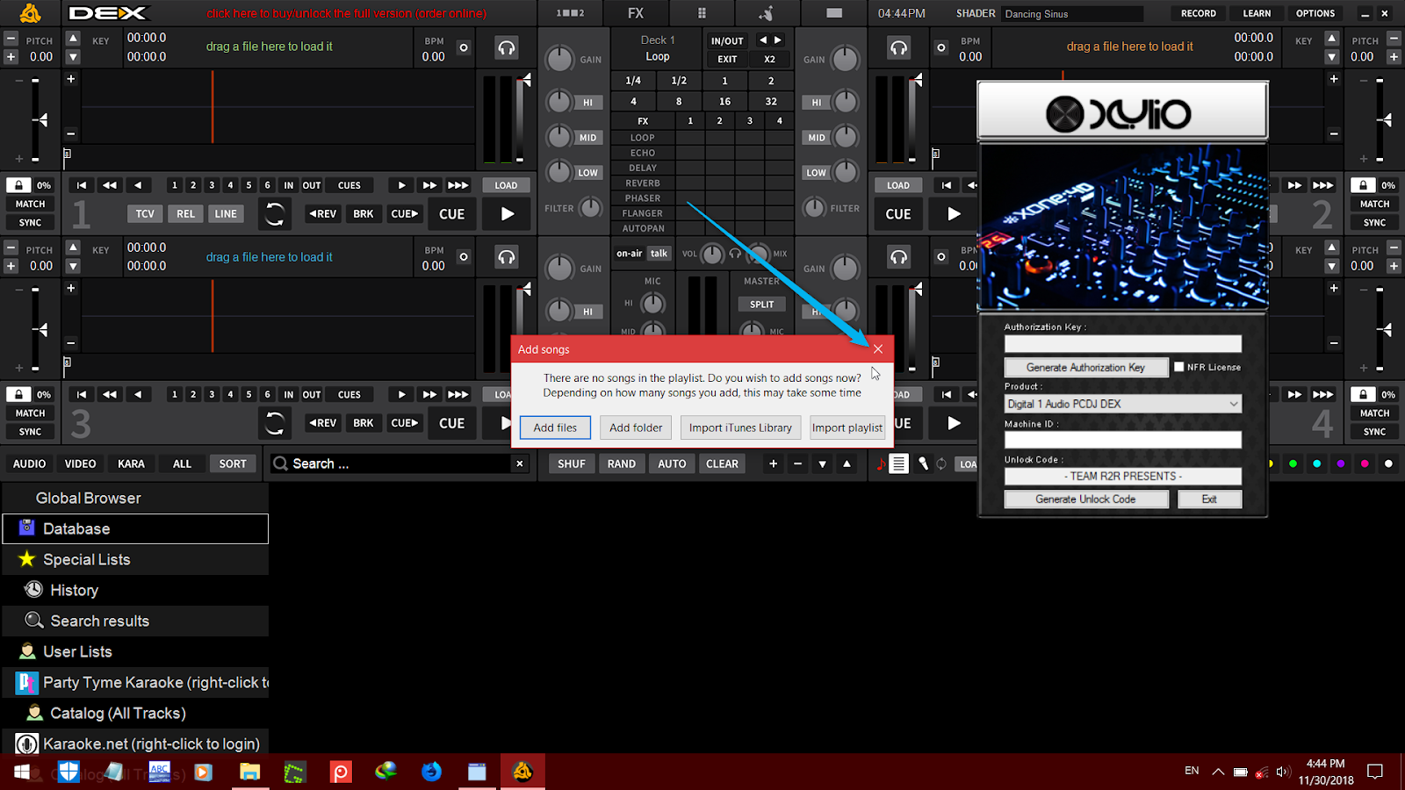The height and width of the screenshot is (790, 1405).
Task: Click Import playlist button
Action: click(x=847, y=427)
